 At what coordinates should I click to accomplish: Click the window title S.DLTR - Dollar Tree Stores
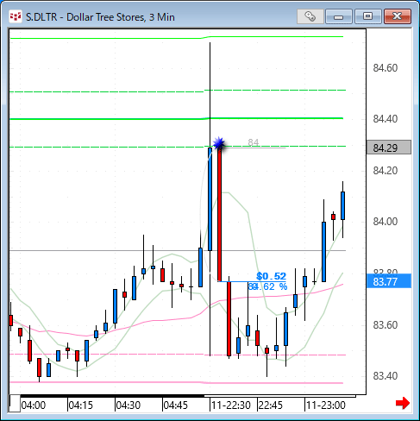tap(100, 17)
